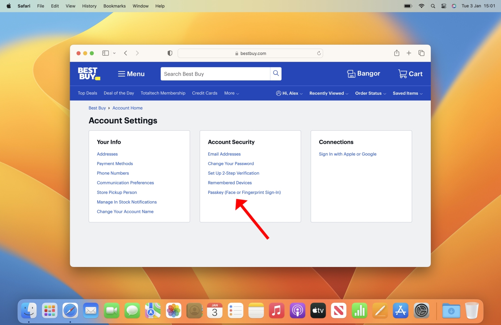The width and height of the screenshot is (501, 325).
Task: Open App Store from the Dock
Action: 401,311
